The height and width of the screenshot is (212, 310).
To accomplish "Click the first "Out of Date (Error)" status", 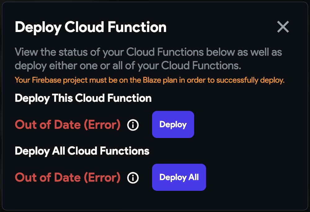I will tap(68, 125).
